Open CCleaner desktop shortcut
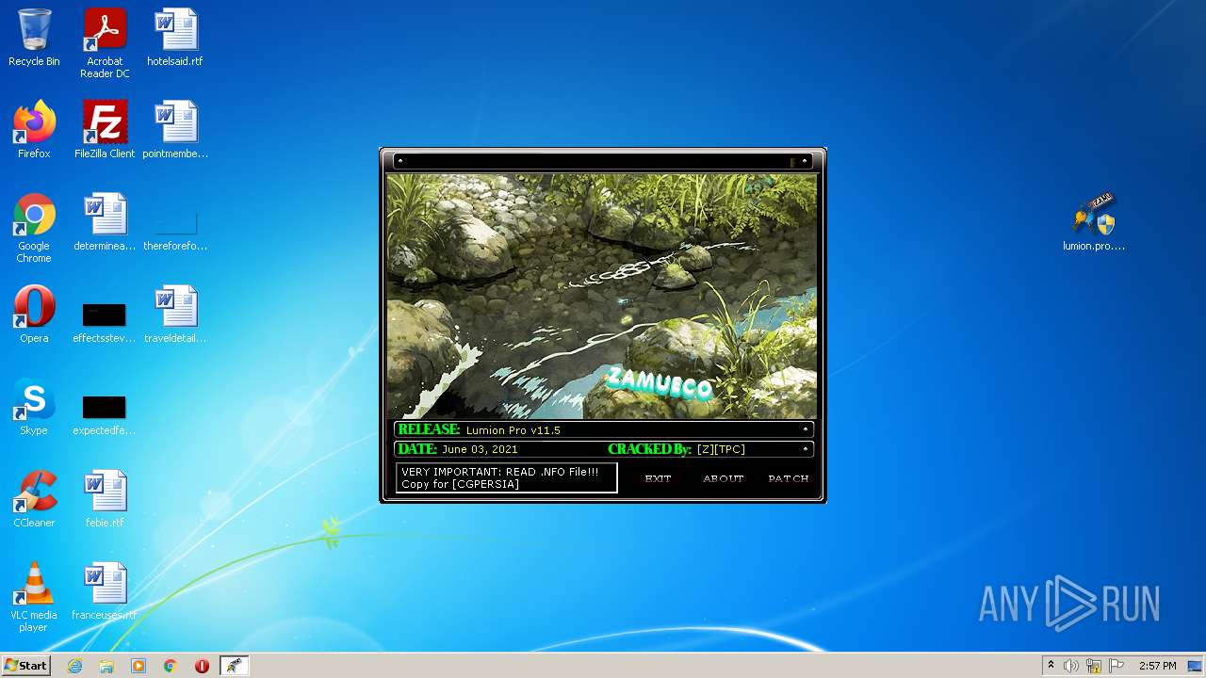Screen dimensions: 1206x678 click(x=34, y=499)
